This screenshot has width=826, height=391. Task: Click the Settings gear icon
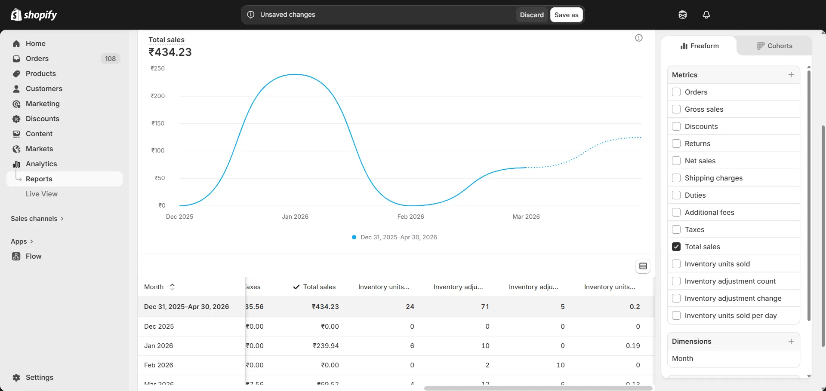tap(16, 377)
